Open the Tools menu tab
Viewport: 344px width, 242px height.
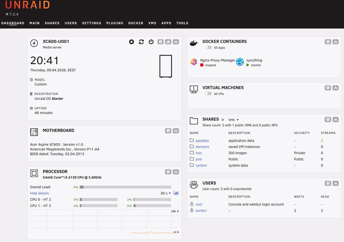tap(182, 23)
